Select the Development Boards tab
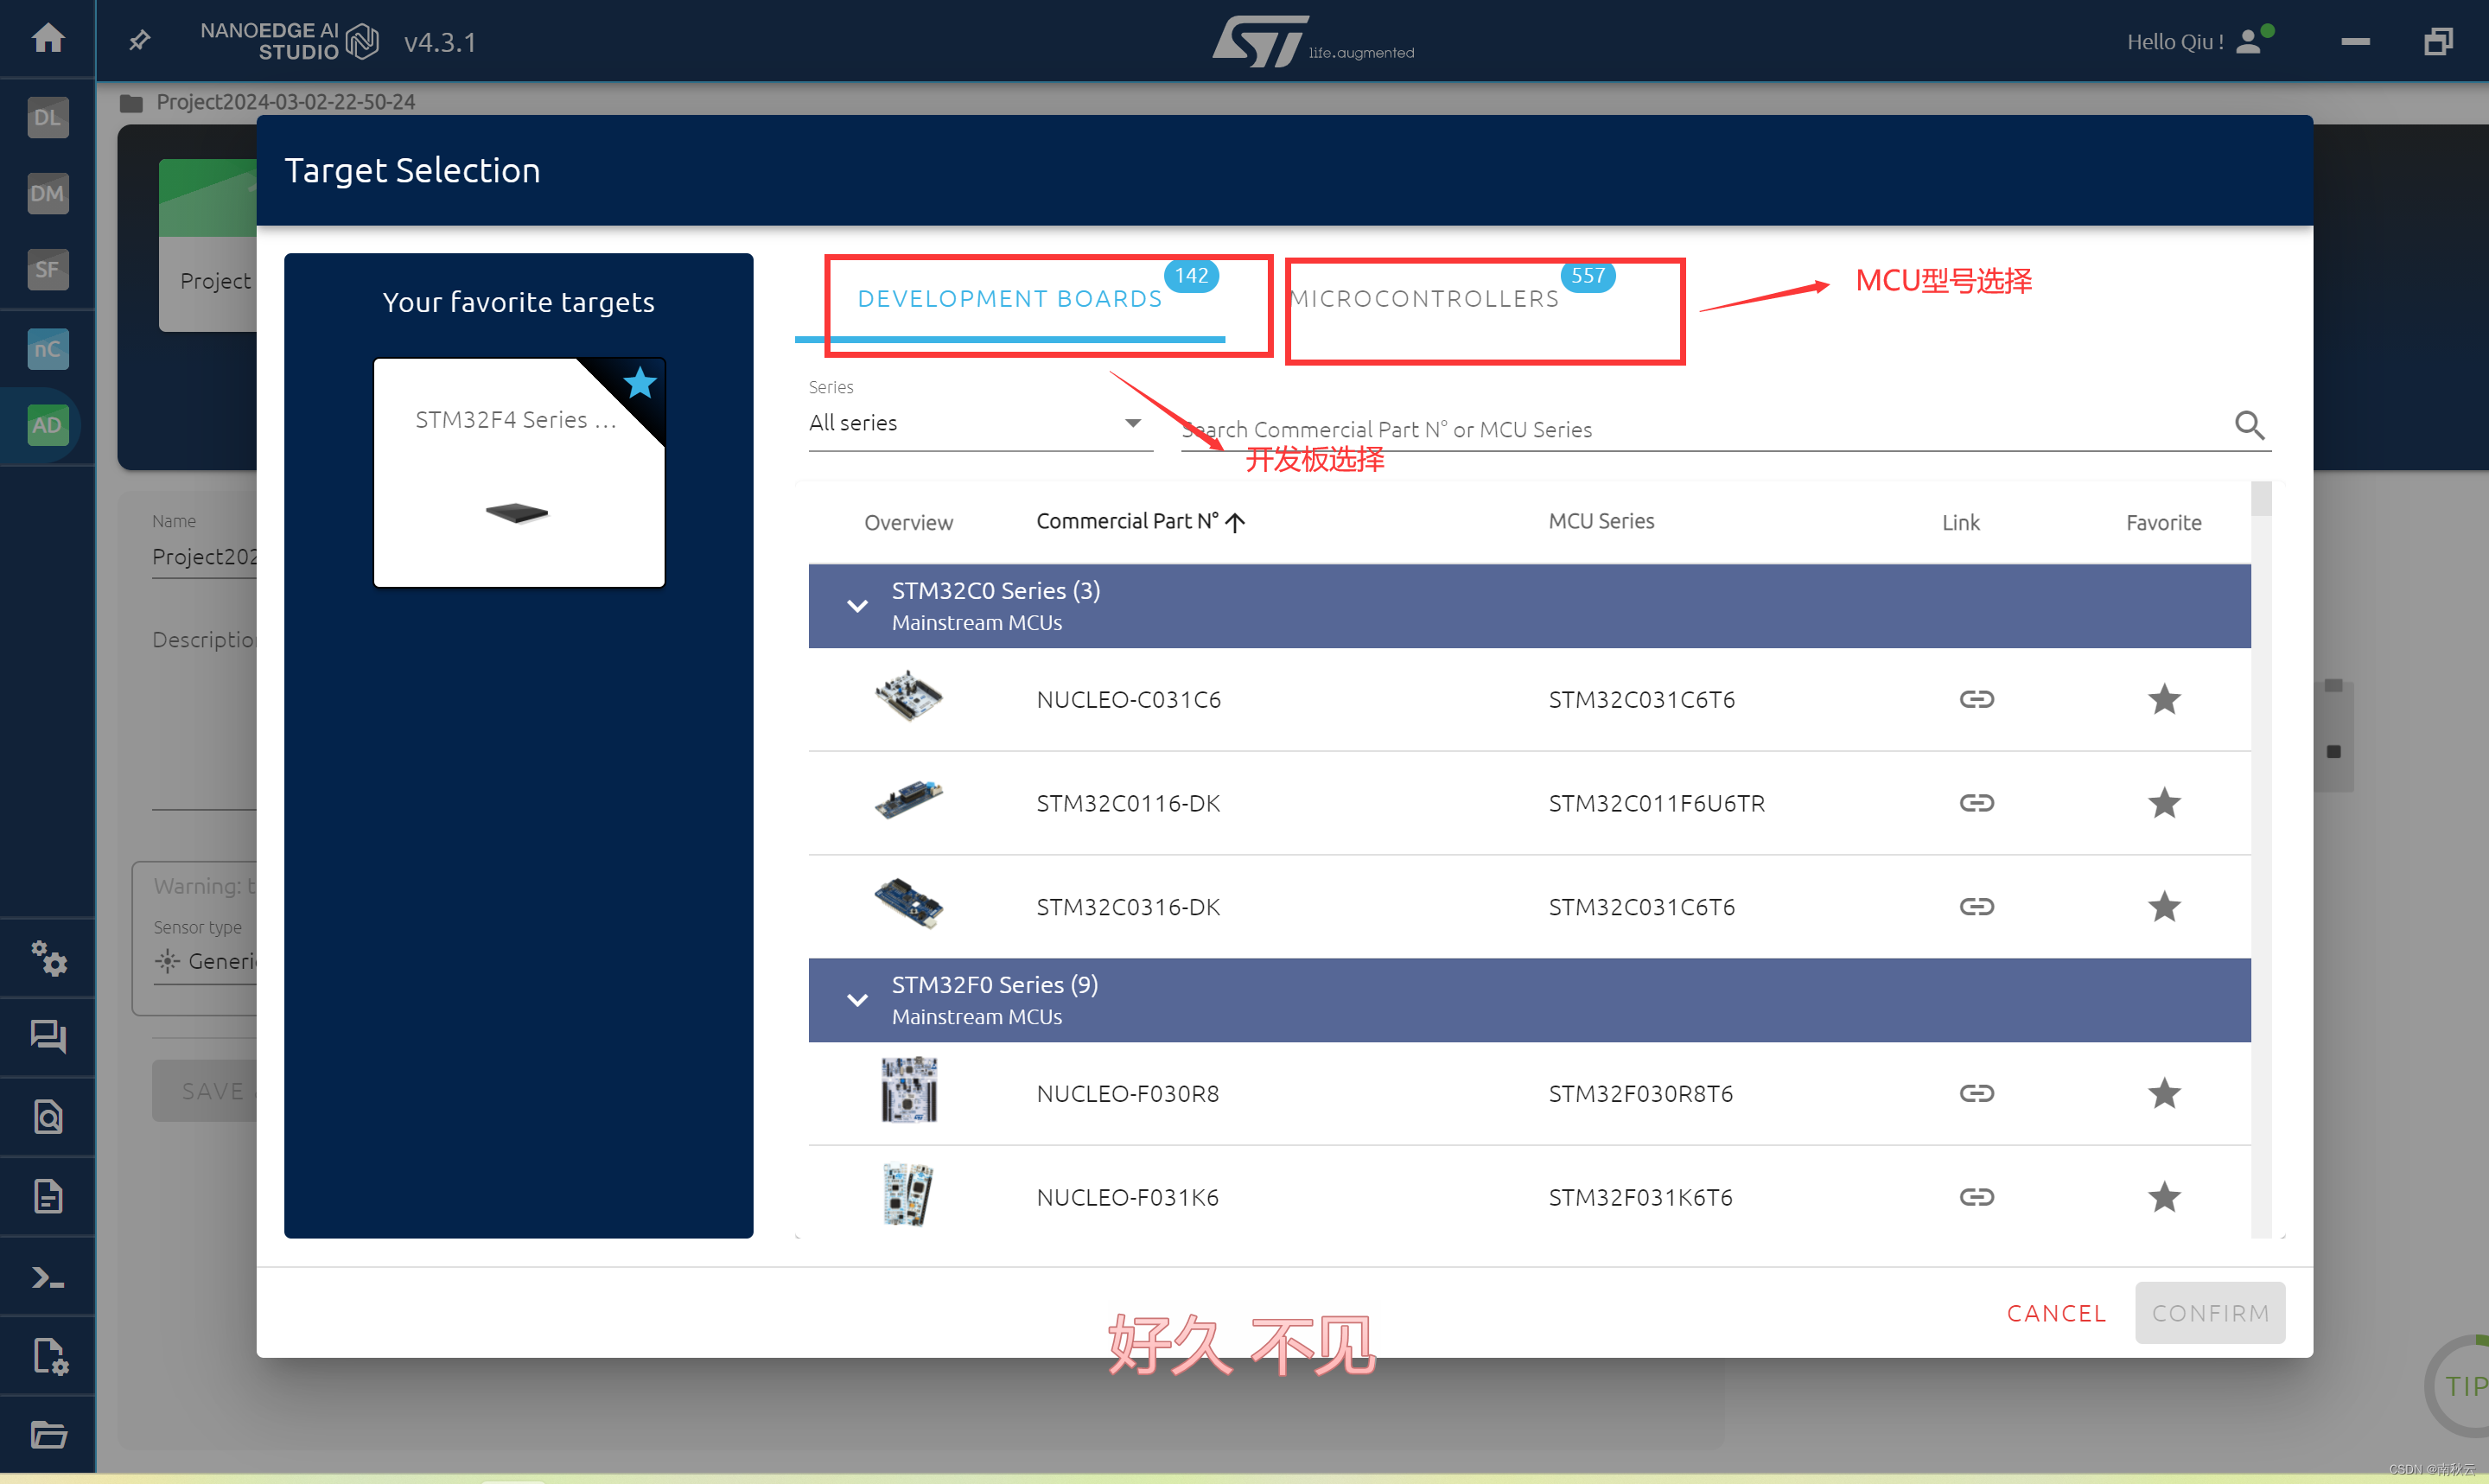Viewport: 2489px width, 1484px height. tap(1009, 299)
